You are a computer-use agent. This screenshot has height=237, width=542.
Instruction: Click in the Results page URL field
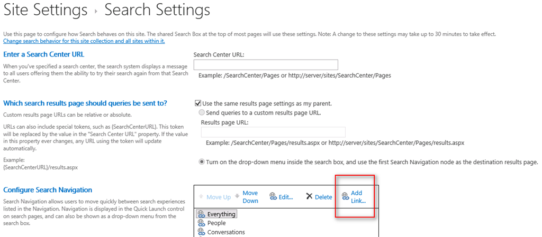tap(273, 132)
